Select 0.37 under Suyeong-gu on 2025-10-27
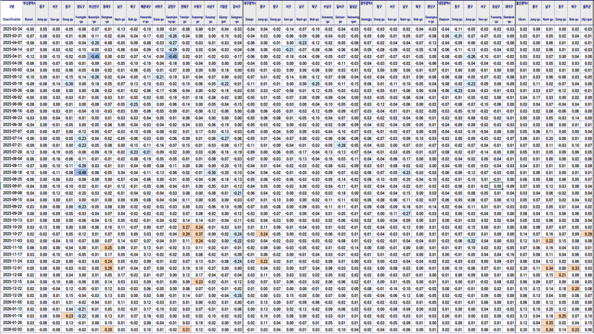Viewport: 594px width, 334px height. [198, 234]
